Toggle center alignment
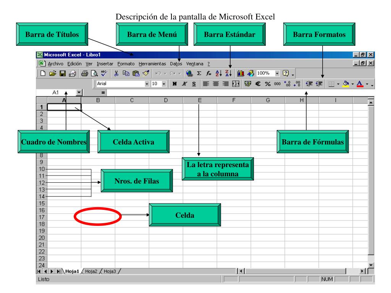 216,84
